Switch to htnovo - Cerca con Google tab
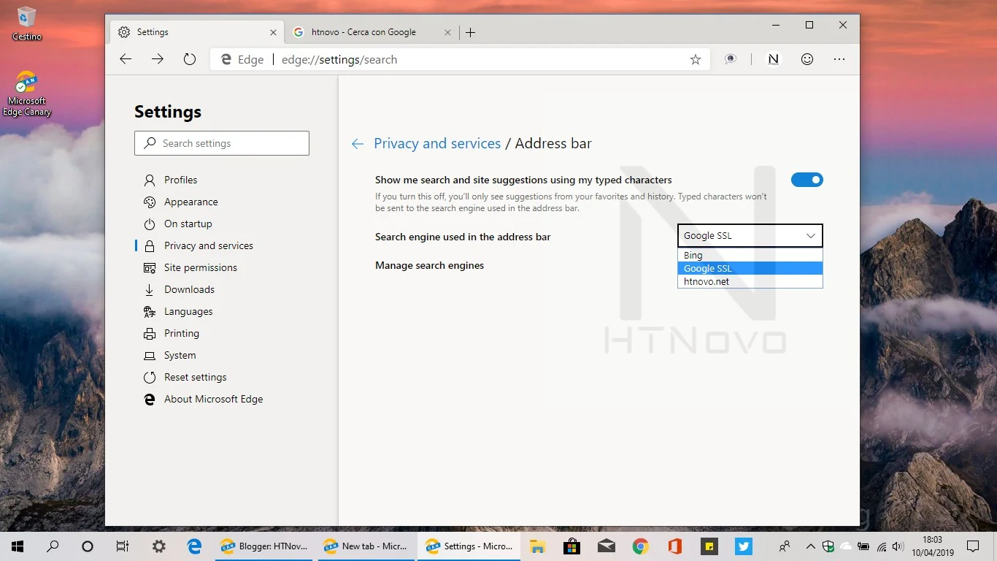 (x=372, y=32)
